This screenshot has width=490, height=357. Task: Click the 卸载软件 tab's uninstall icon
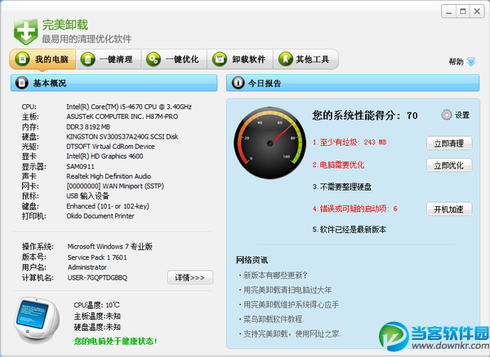[x=220, y=59]
